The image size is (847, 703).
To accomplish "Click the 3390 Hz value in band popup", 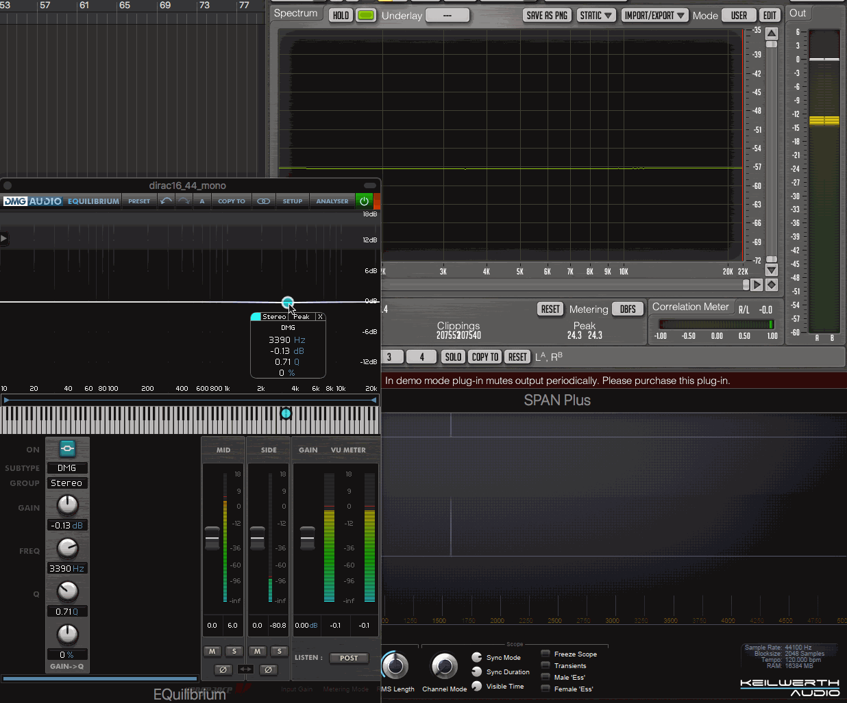I will coord(287,340).
